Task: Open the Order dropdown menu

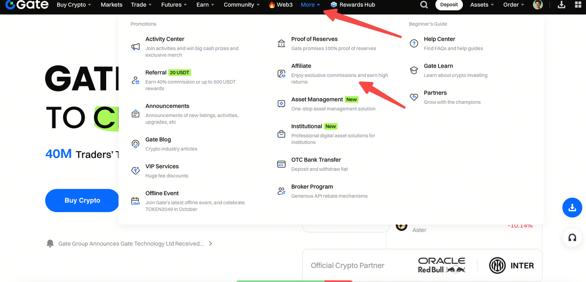Action: click(x=514, y=5)
